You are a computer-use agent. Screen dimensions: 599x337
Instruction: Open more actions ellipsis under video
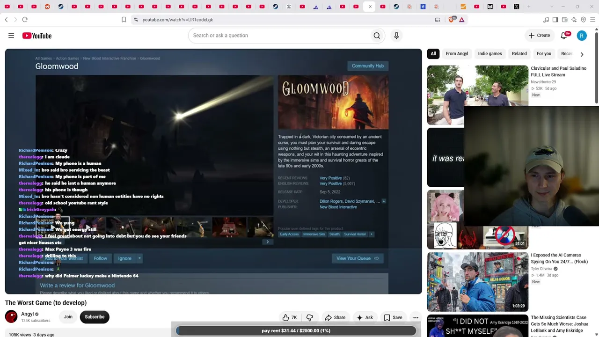tap(416, 317)
